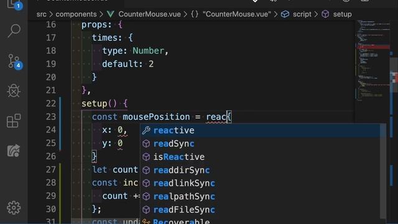Click "mousePosition" on line 23

click(x=156, y=117)
